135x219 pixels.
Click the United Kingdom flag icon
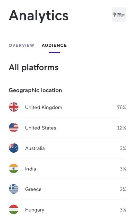pyautogui.click(x=14, y=107)
